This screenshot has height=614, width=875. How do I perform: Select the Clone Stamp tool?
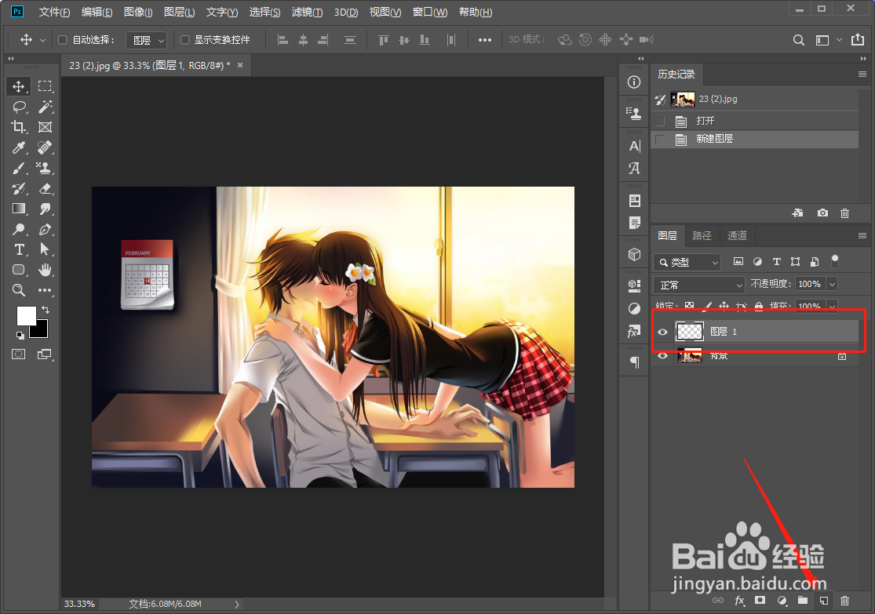(45, 168)
